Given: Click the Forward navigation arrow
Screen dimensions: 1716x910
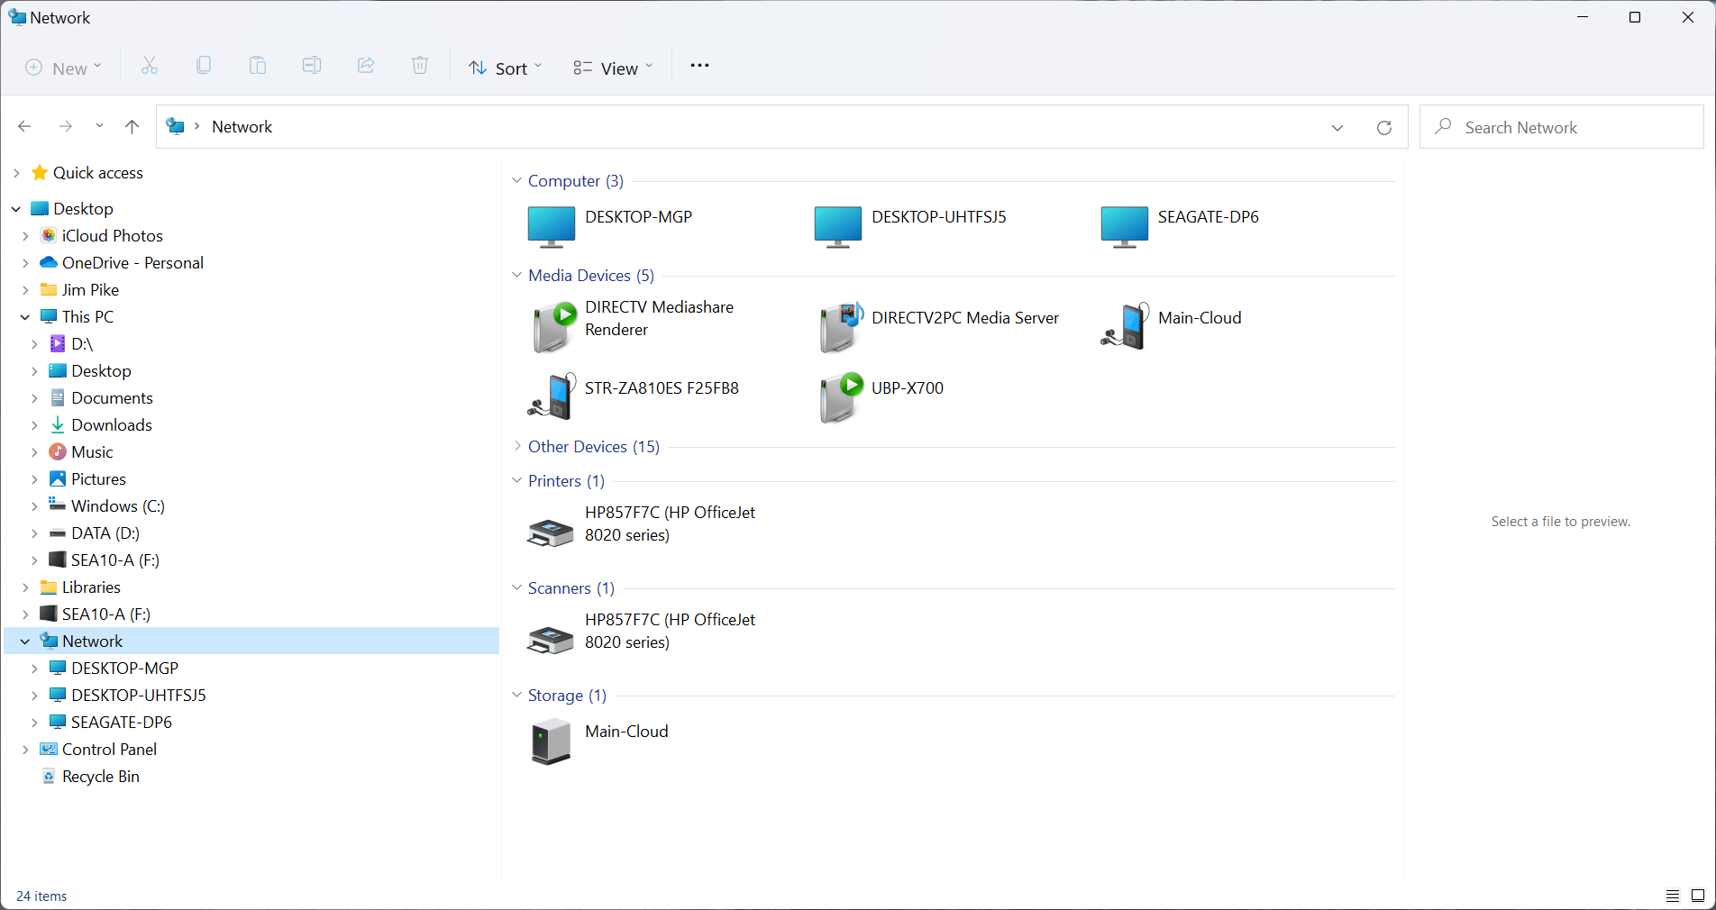Looking at the screenshot, I should tap(66, 126).
